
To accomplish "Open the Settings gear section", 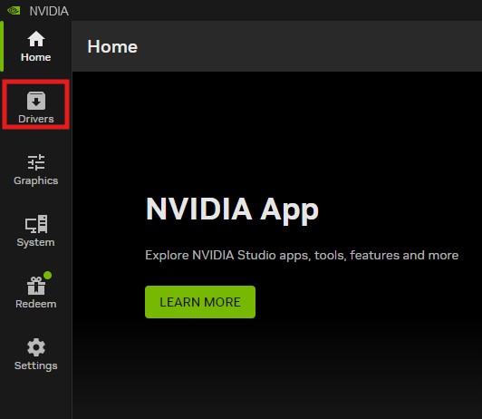I will coord(36,355).
